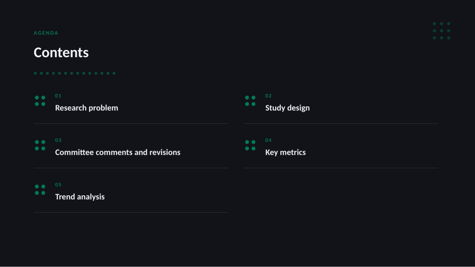Viewport: 475px width, 267px height.
Task: Select the Study design agenda item
Action: [287, 108]
